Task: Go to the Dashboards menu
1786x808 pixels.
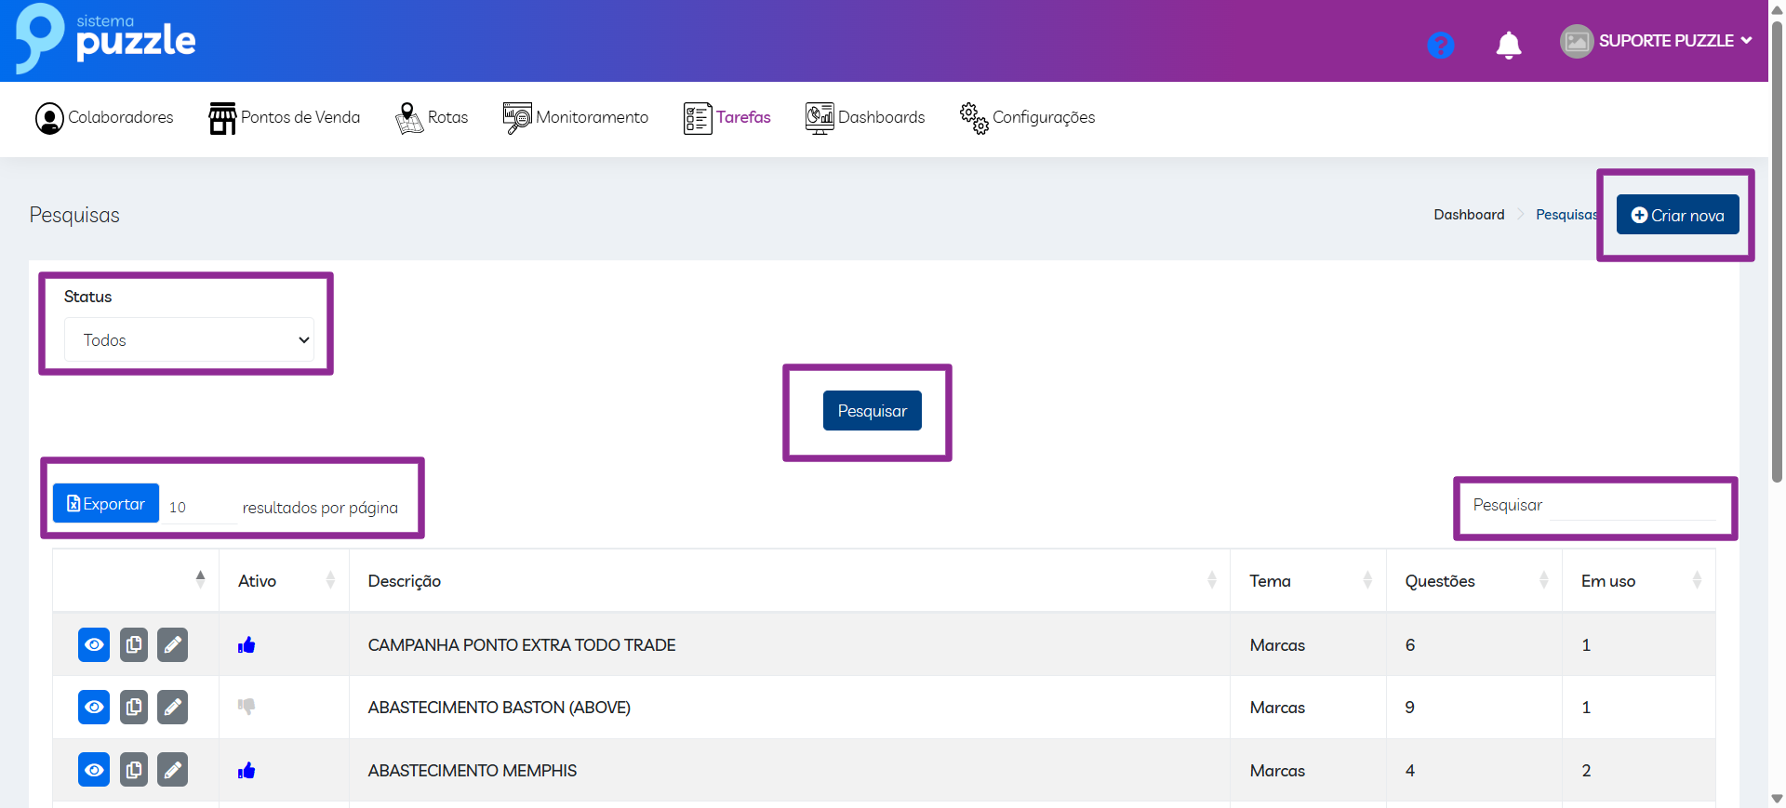Action: (865, 118)
